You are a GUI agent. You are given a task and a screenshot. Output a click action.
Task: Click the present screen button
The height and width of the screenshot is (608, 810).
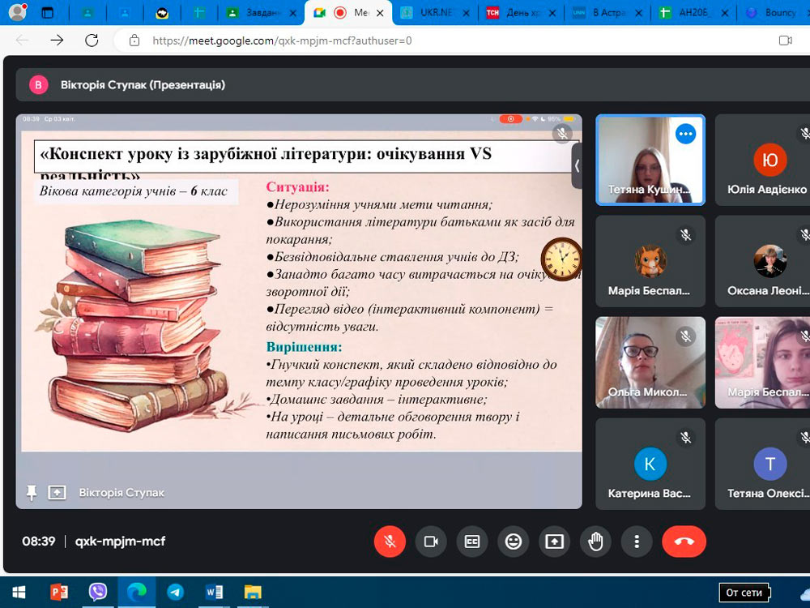[555, 542]
